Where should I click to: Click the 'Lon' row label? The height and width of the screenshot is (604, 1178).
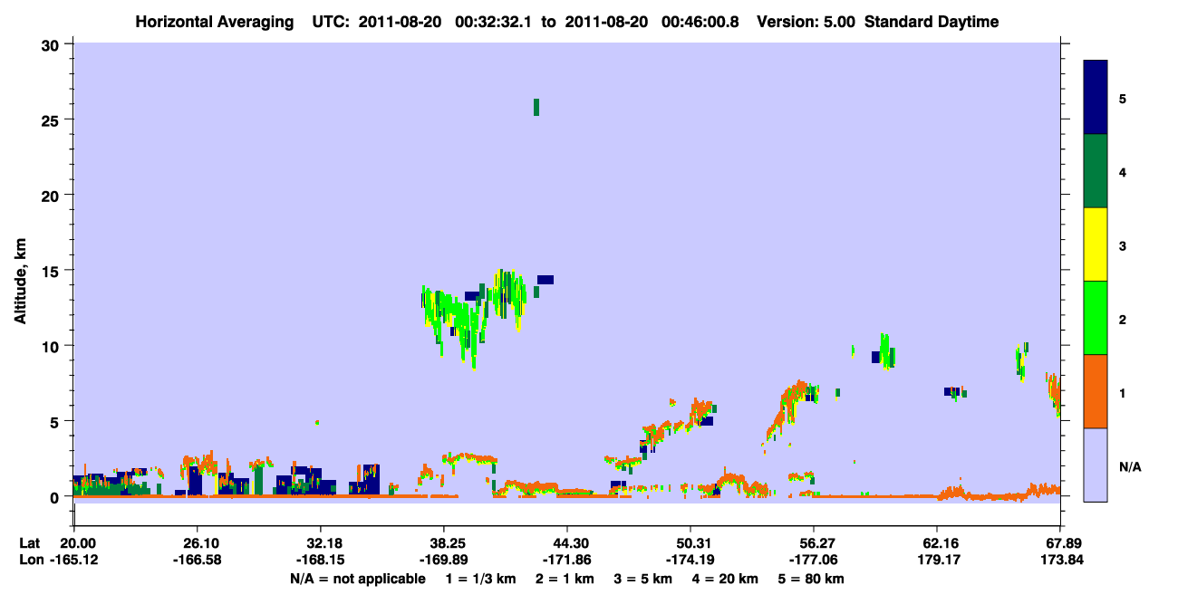pyautogui.click(x=30, y=561)
